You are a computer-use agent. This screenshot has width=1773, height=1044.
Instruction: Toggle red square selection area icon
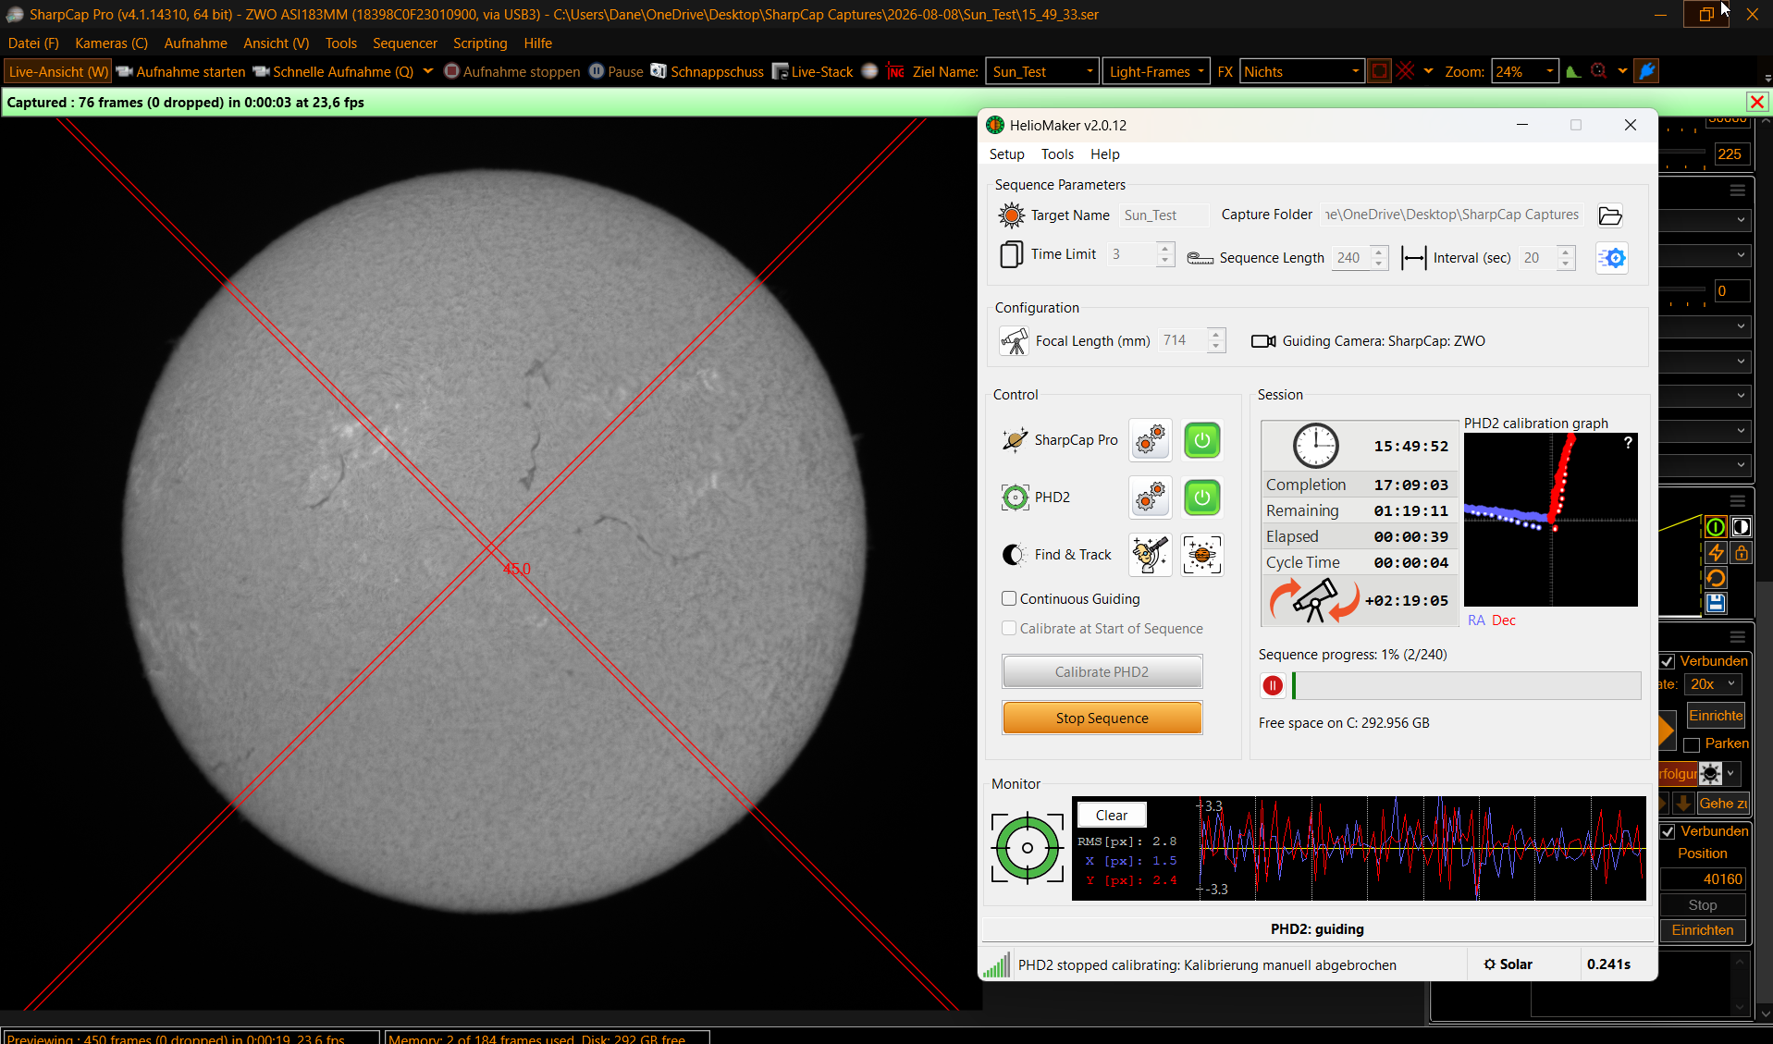click(x=1379, y=71)
